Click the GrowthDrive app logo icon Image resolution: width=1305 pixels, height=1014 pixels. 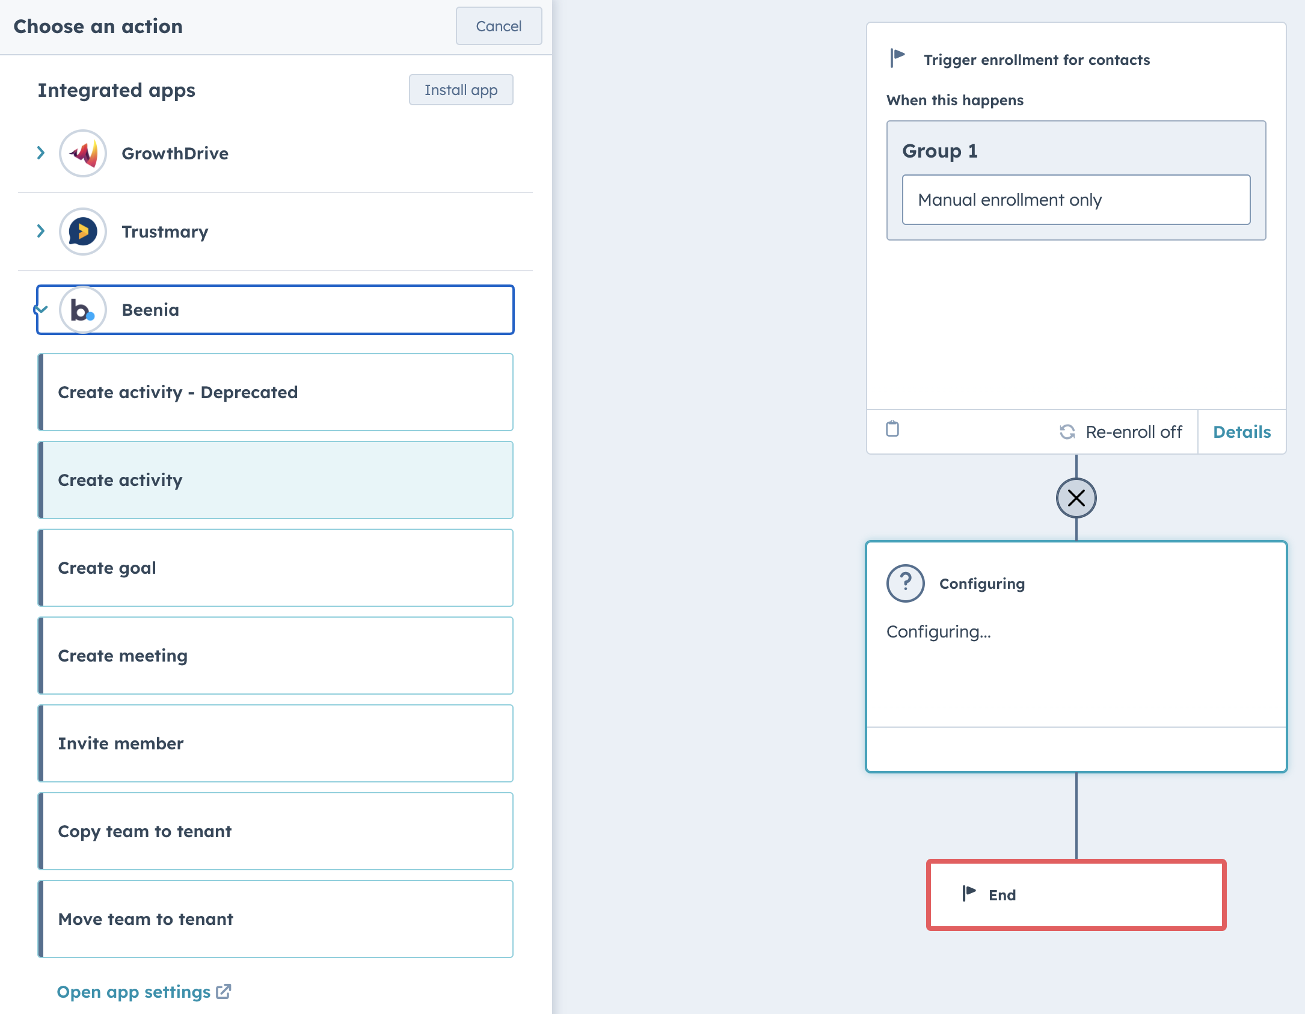(x=83, y=153)
